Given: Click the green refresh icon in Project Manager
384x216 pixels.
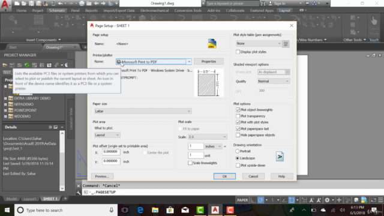Looking at the screenshot, I should tap(27, 65).
